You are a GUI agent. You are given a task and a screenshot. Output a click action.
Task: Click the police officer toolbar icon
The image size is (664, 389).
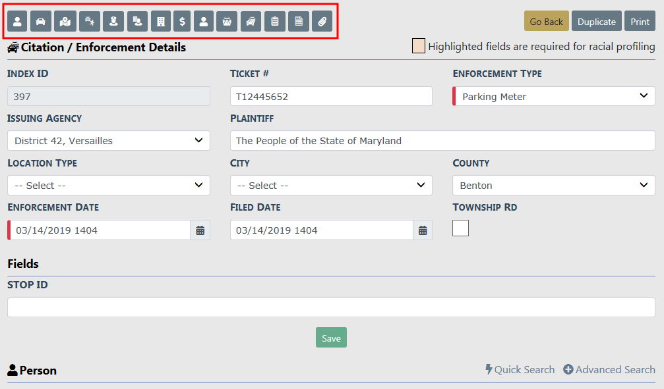(113, 22)
